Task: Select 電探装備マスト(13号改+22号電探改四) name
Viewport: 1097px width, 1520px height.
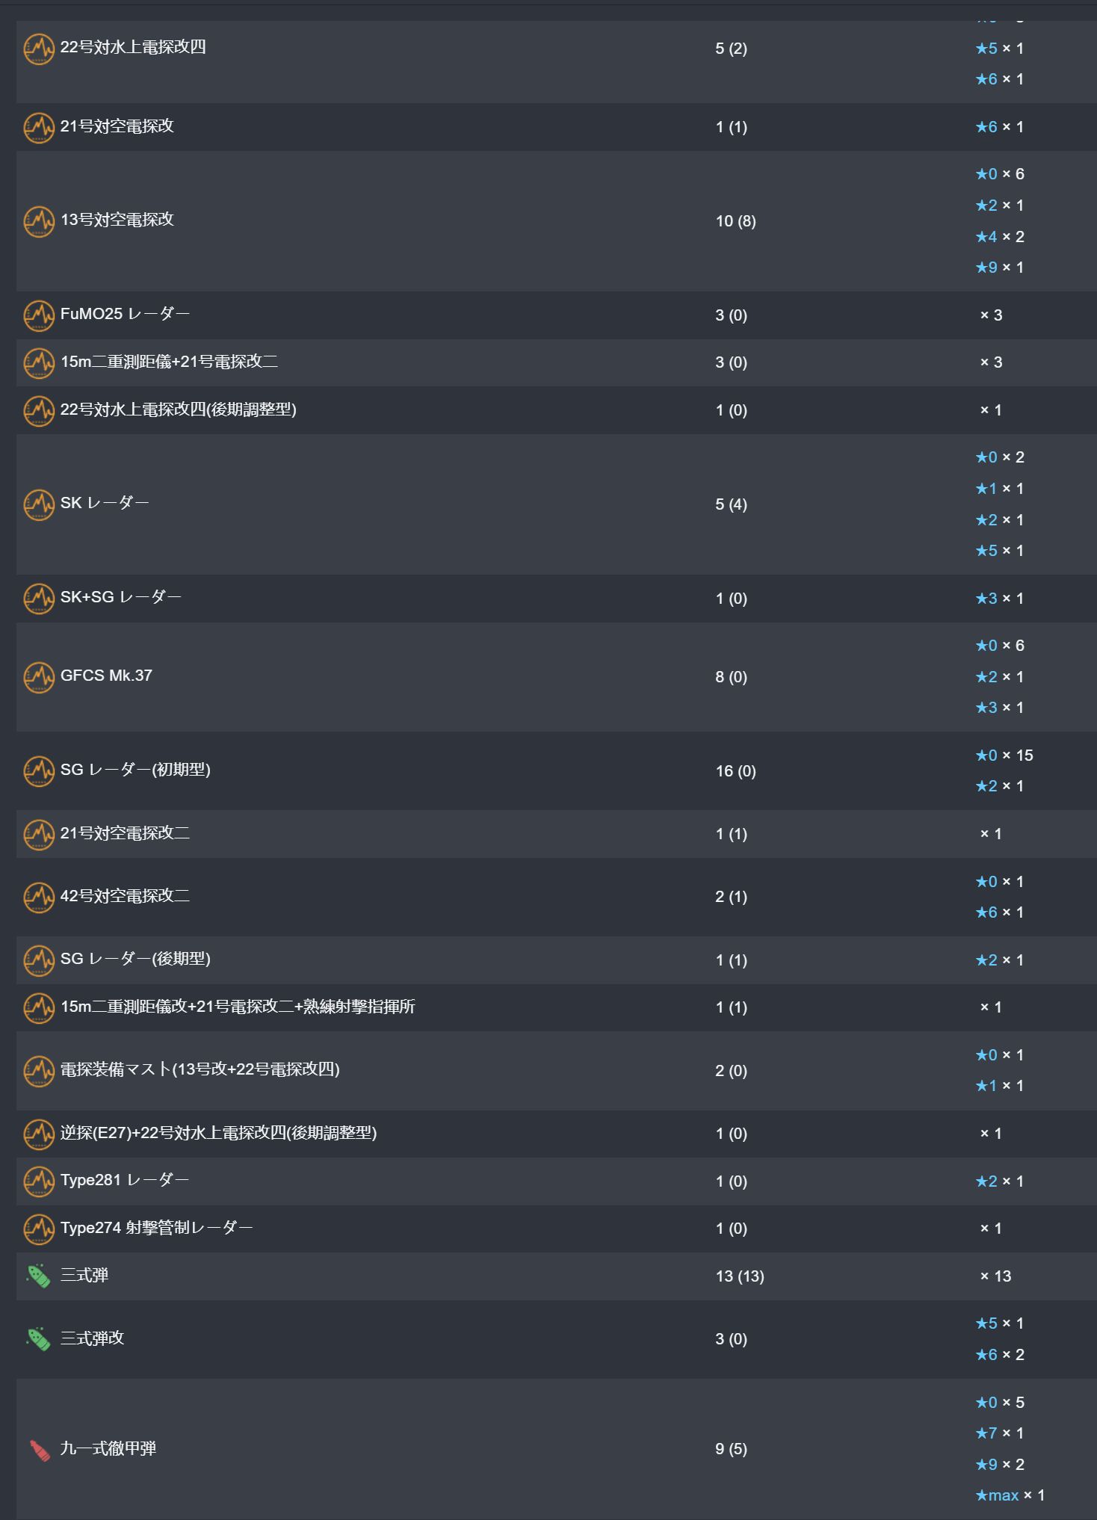Action: pyautogui.click(x=200, y=1069)
